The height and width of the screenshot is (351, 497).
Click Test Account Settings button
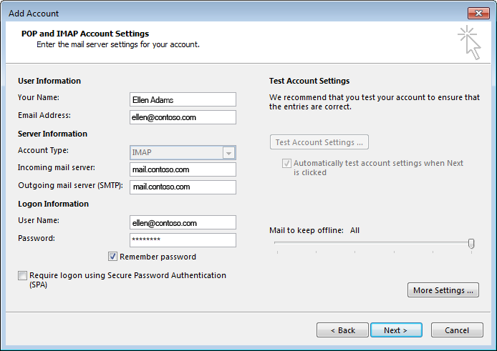click(319, 142)
